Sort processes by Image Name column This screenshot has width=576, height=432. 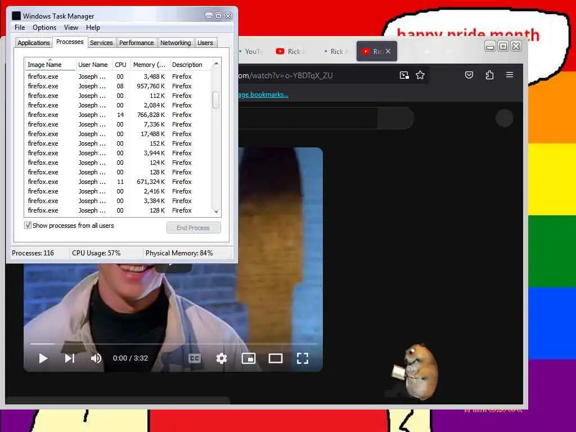tap(50, 65)
